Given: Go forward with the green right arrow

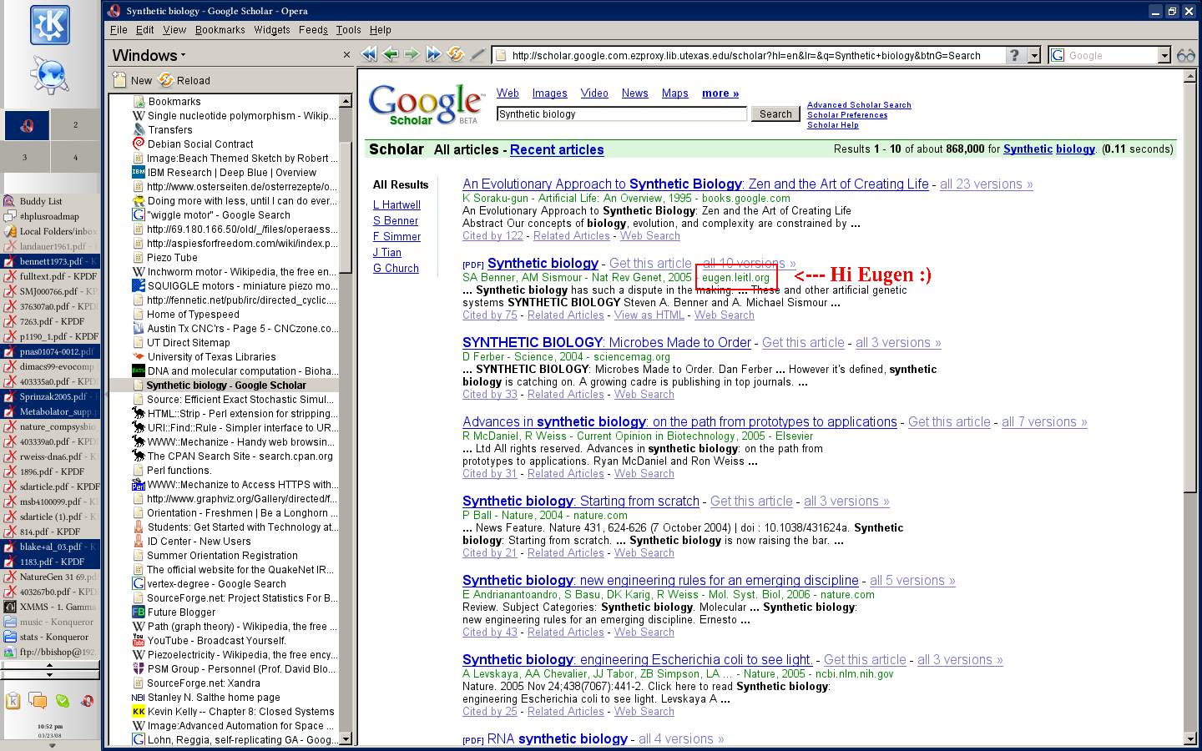Looking at the screenshot, I should click(x=412, y=54).
